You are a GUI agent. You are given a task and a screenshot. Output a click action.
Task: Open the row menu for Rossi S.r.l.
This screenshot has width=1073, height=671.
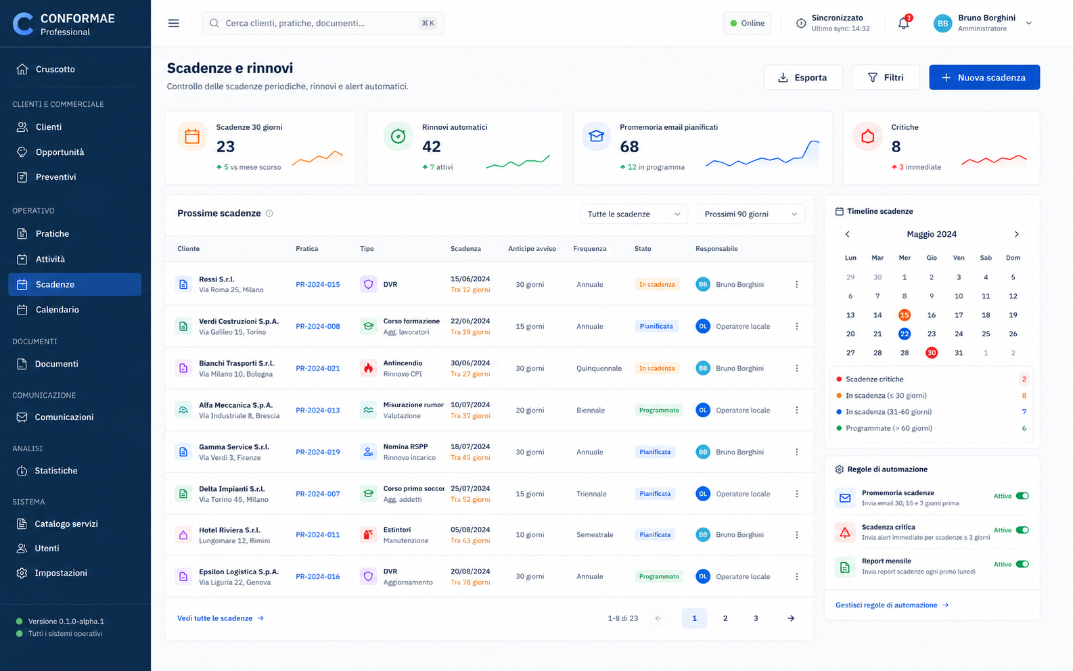796,285
